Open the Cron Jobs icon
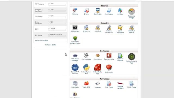 pos(75,84)
